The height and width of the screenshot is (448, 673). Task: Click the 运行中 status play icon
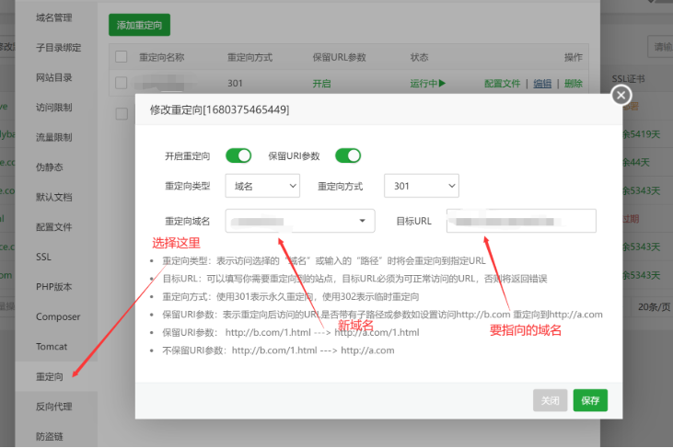point(442,84)
